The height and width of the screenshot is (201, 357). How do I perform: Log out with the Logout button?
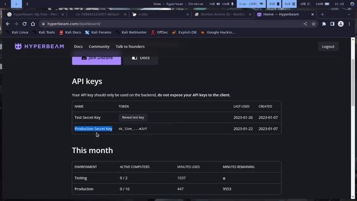click(328, 46)
